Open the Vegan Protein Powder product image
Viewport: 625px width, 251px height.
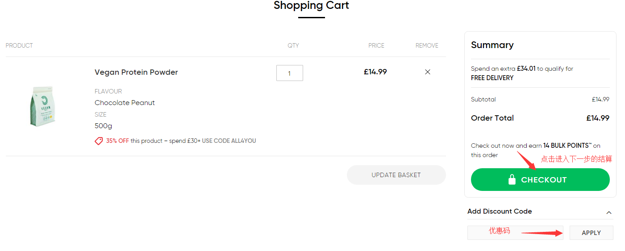[43, 106]
